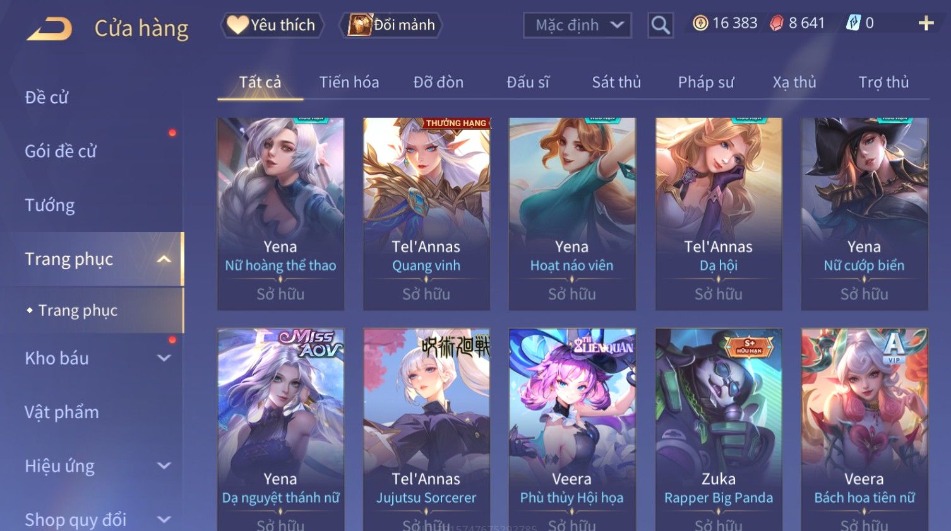Switch to the Sát thủ tab
Image resolution: width=951 pixels, height=531 pixels.
[x=616, y=83]
